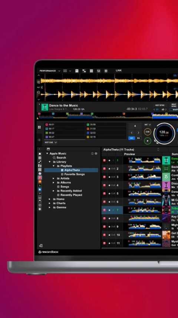The image size is (178, 318).
Task: Open the TIDAL source in sidebar
Action: tap(40, 193)
